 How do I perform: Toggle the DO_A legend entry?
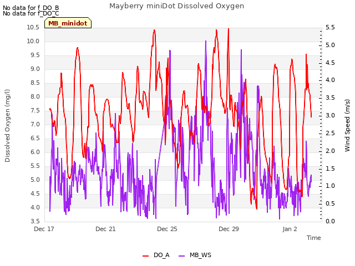[156, 255]
